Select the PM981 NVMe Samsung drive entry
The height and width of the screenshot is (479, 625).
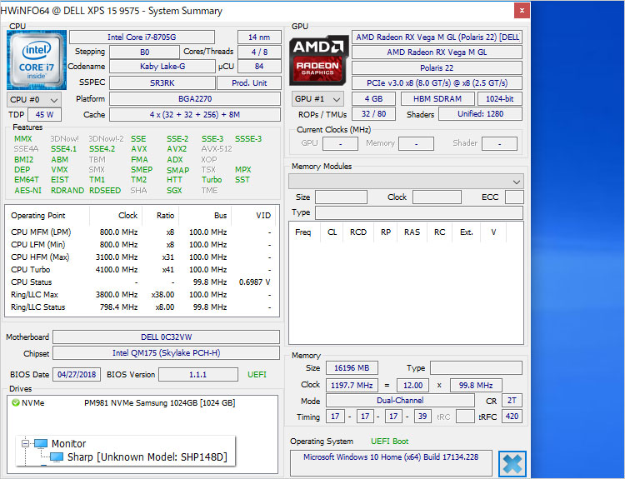[x=159, y=403]
